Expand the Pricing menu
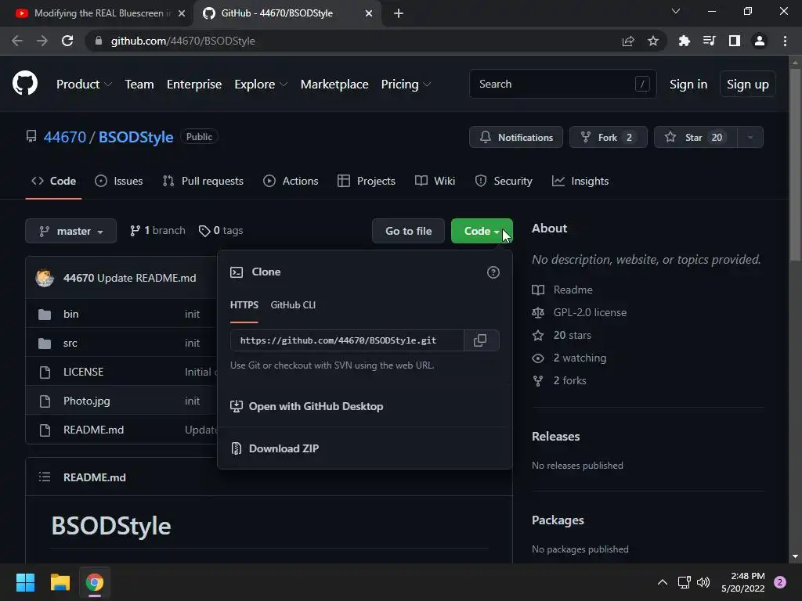802x601 pixels. [406, 85]
